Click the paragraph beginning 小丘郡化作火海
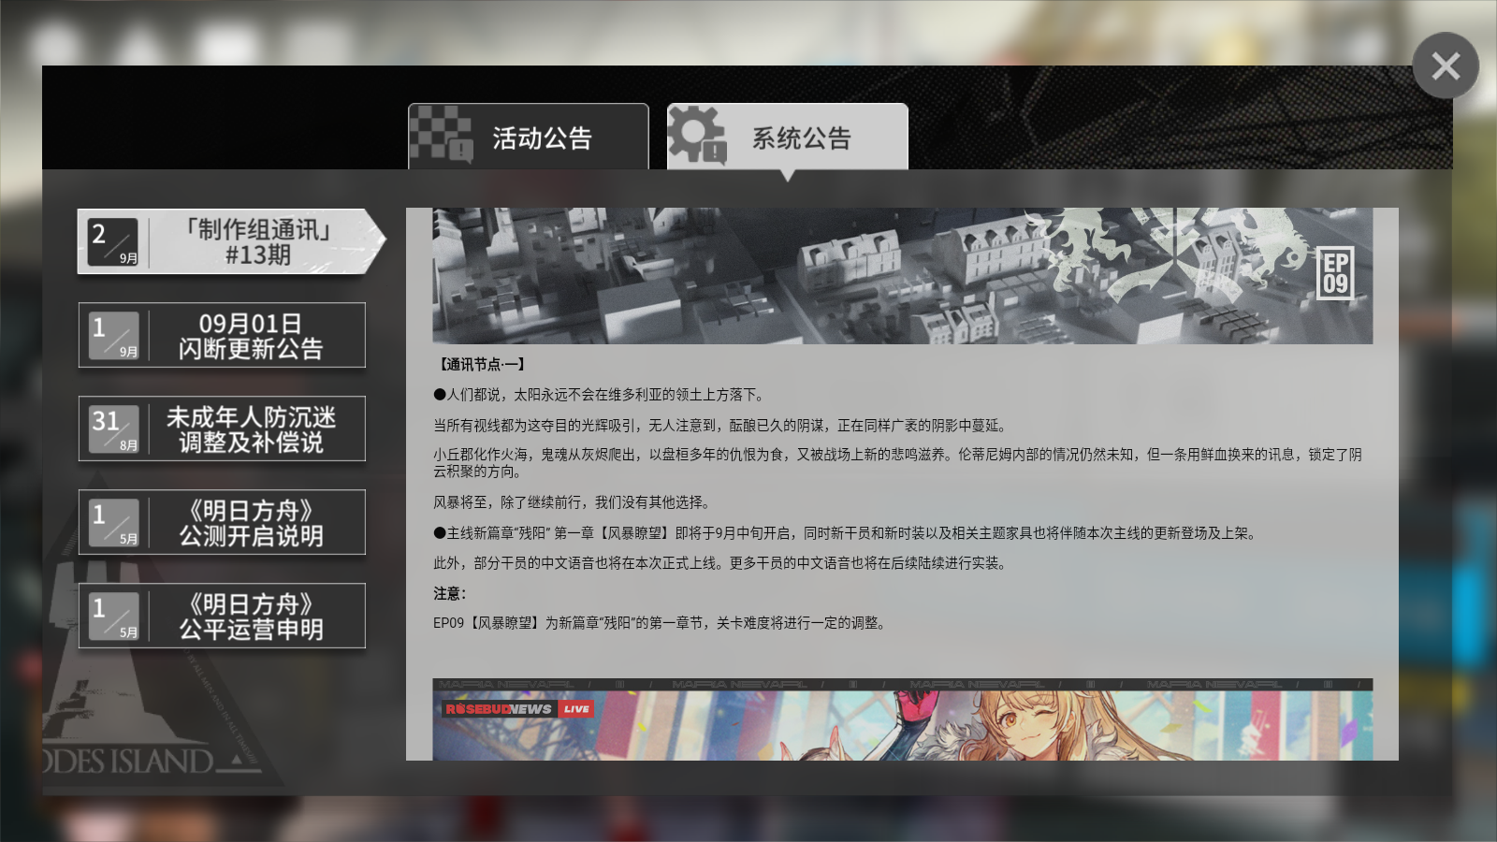The height and width of the screenshot is (842, 1497). tap(898, 463)
